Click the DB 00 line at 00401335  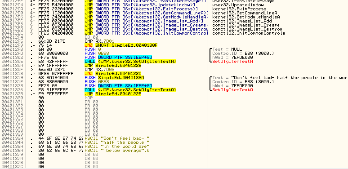click(91, 118)
